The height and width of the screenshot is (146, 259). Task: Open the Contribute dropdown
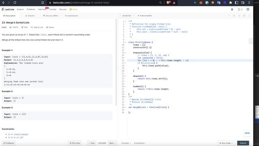pos(140,143)
